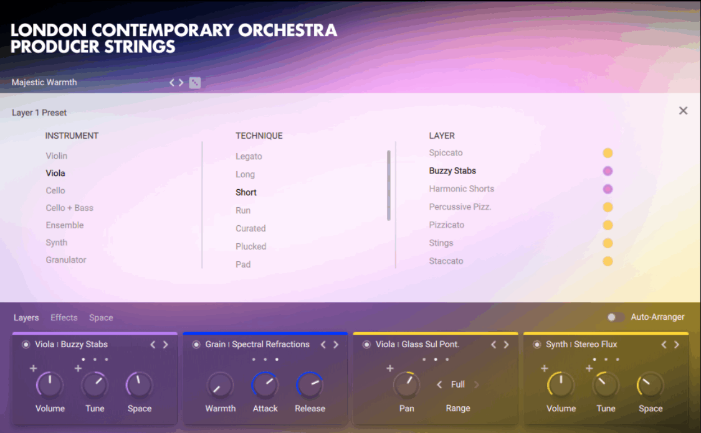Select Cello + Bass instrument
Image resolution: width=701 pixels, height=433 pixels.
pyautogui.click(x=69, y=208)
